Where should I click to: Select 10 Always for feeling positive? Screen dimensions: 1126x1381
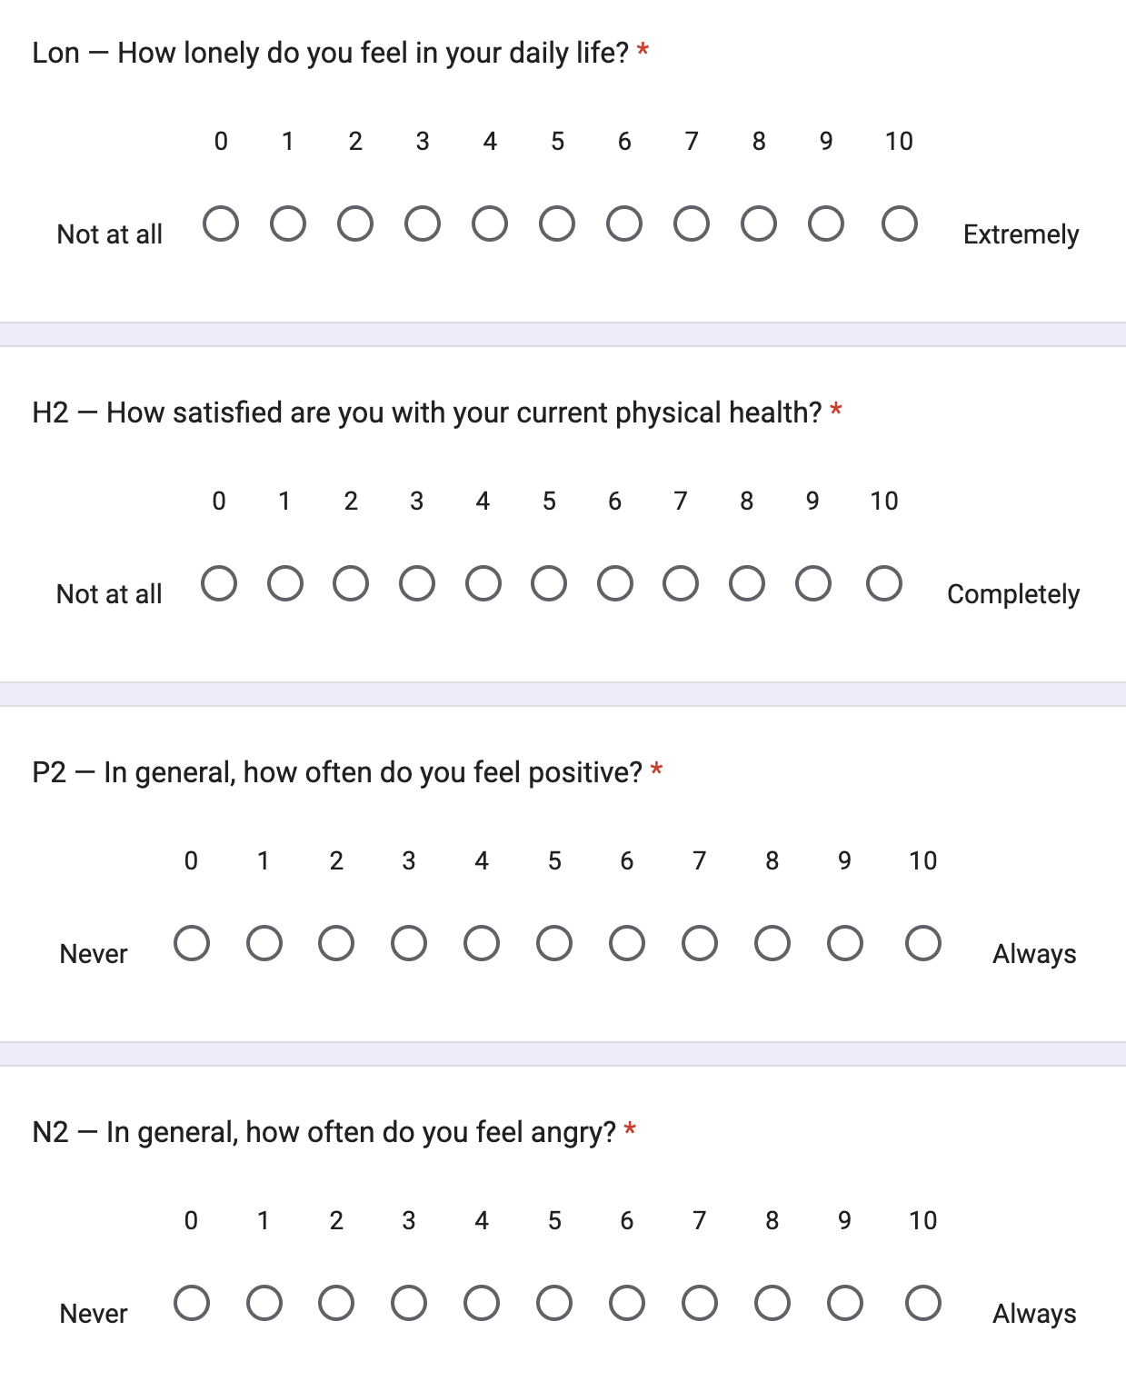click(x=923, y=943)
